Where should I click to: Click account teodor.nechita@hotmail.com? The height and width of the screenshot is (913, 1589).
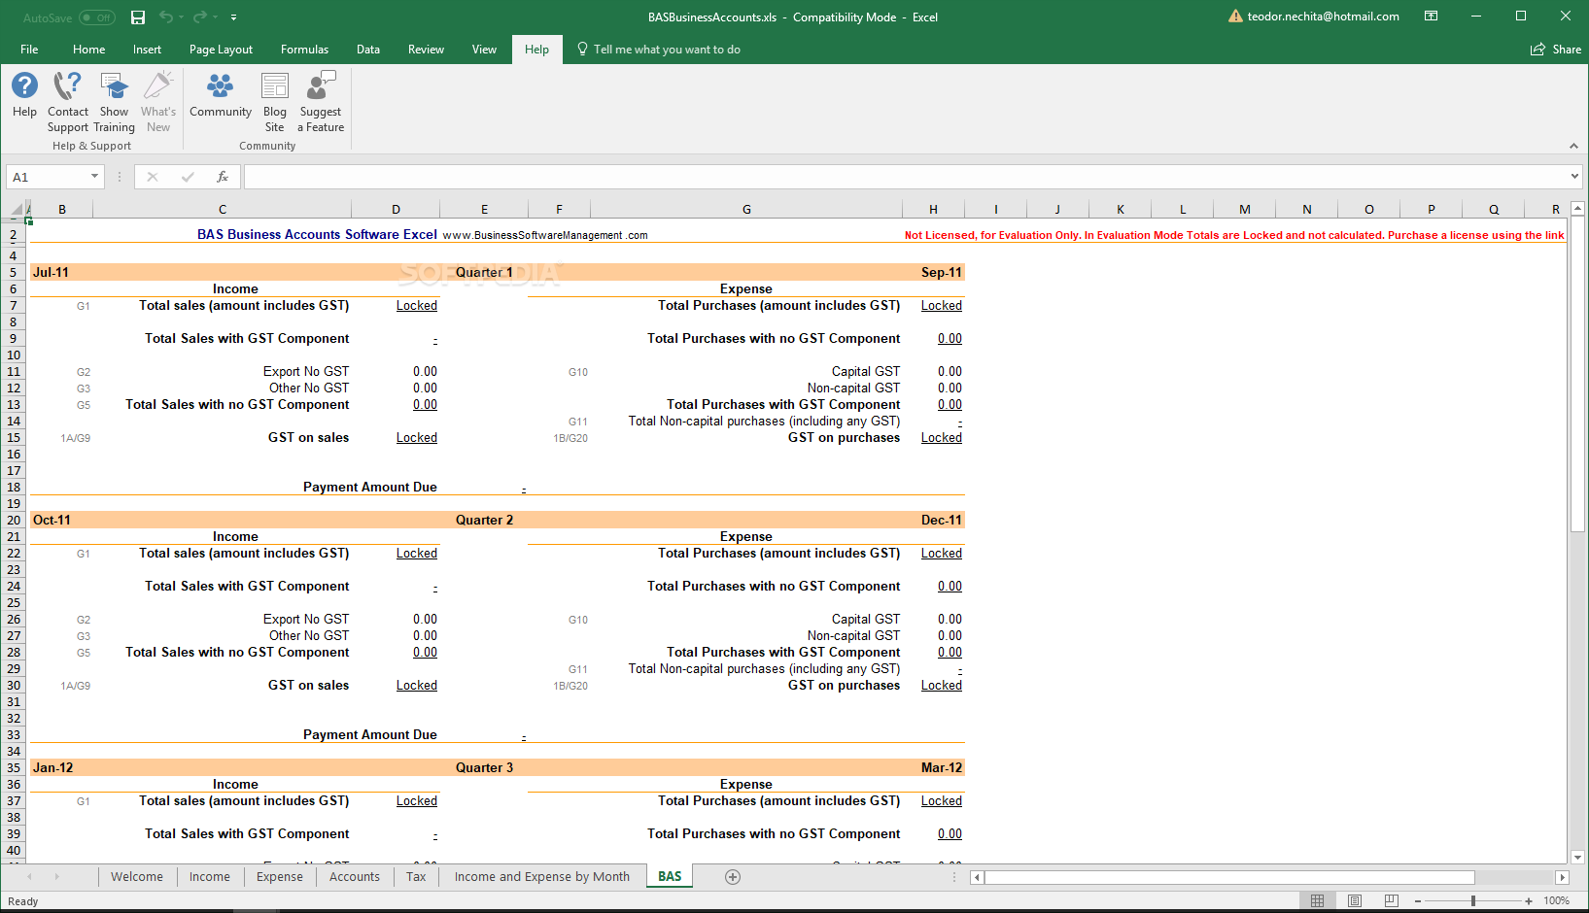click(1323, 17)
